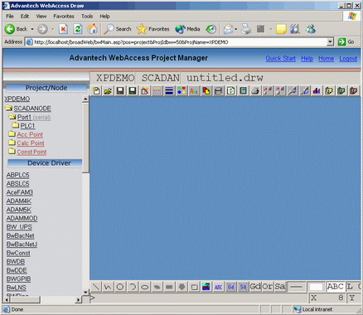Select the arc drawing tool

(x=133, y=287)
